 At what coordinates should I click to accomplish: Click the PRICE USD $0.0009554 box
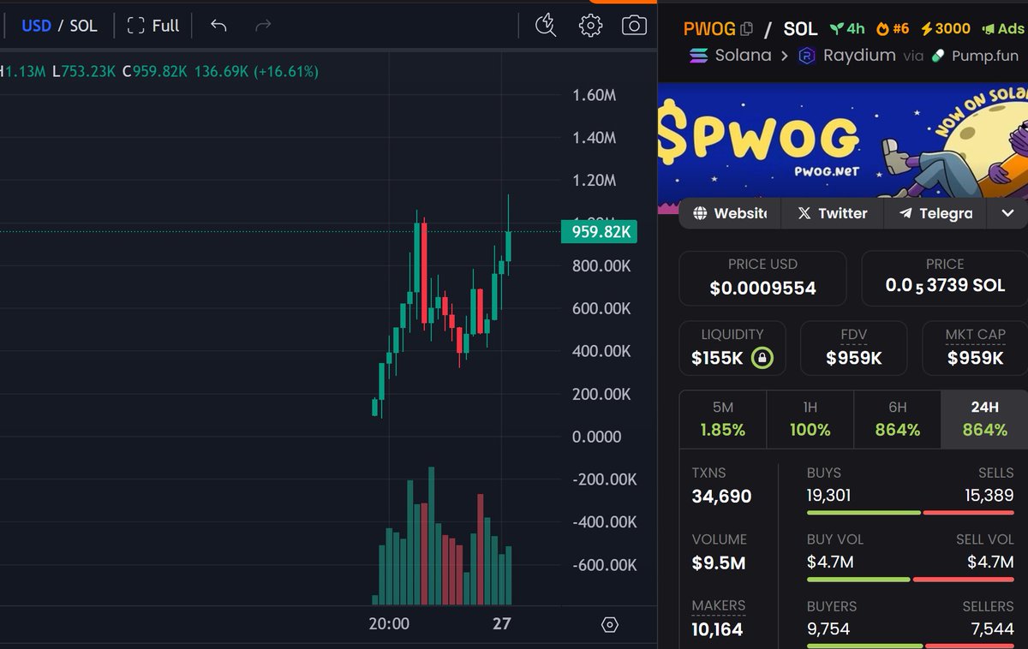762,278
